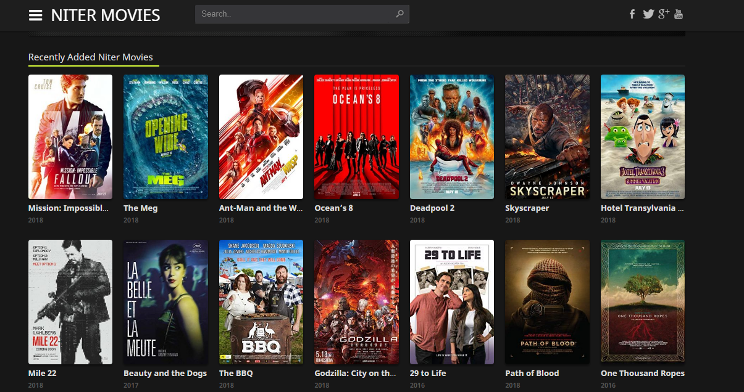Click the Deadpool 2 title link
This screenshot has width=744, height=392.
tap(432, 208)
